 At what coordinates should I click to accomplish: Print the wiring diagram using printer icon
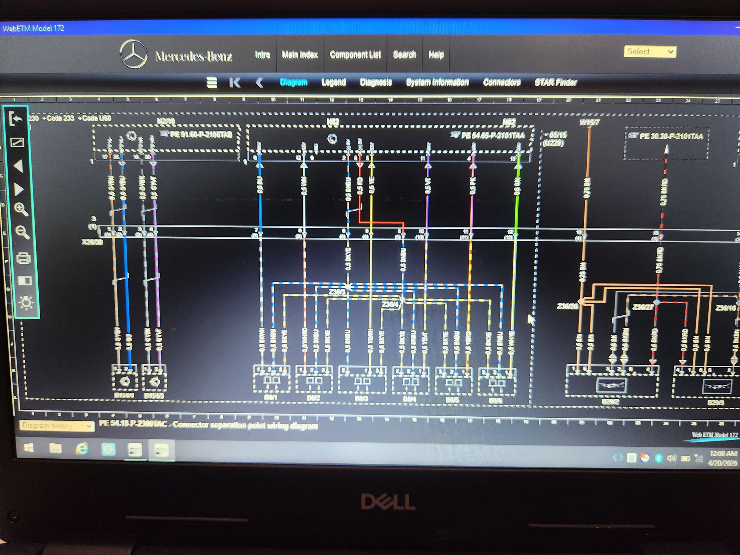point(24,258)
